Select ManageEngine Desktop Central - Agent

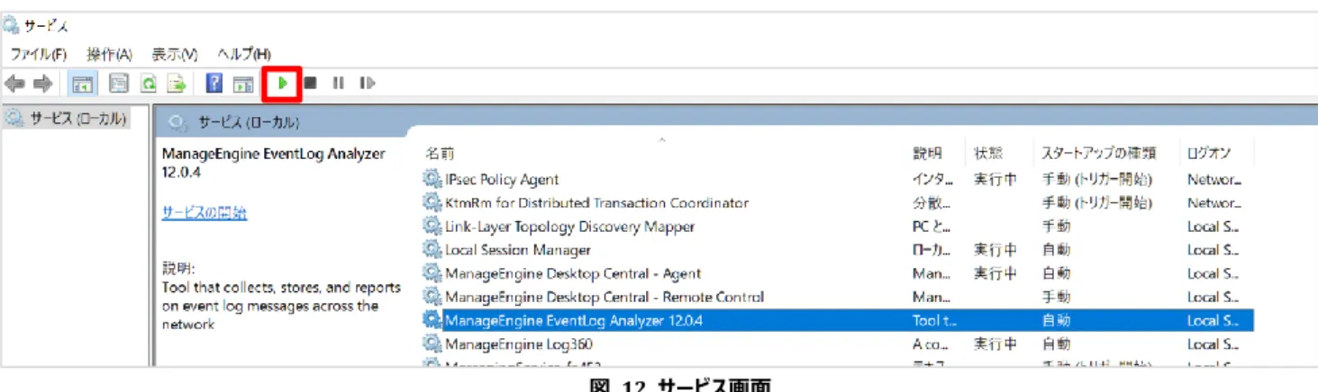pyautogui.click(x=573, y=273)
